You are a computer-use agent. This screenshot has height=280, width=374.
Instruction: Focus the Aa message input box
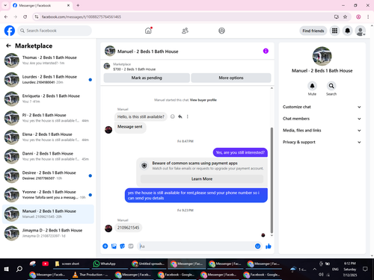point(195,246)
